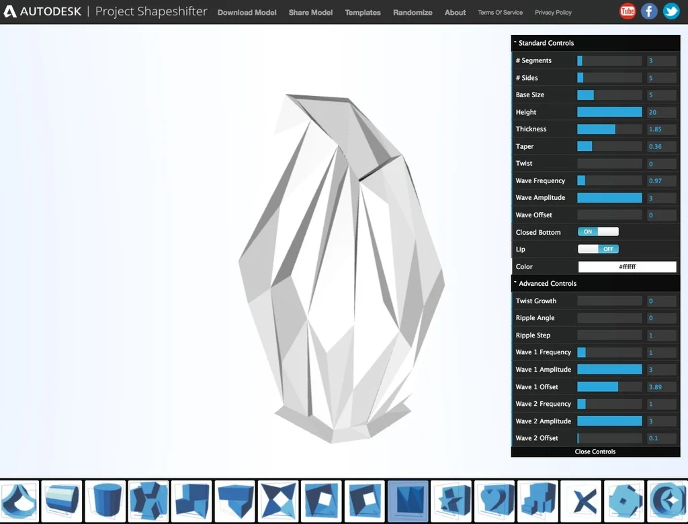Viewport: 688px width, 524px height.
Task: Open the Terms Of Service link
Action: [x=500, y=12]
